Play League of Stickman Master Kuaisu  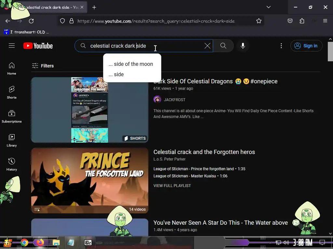click(190, 176)
